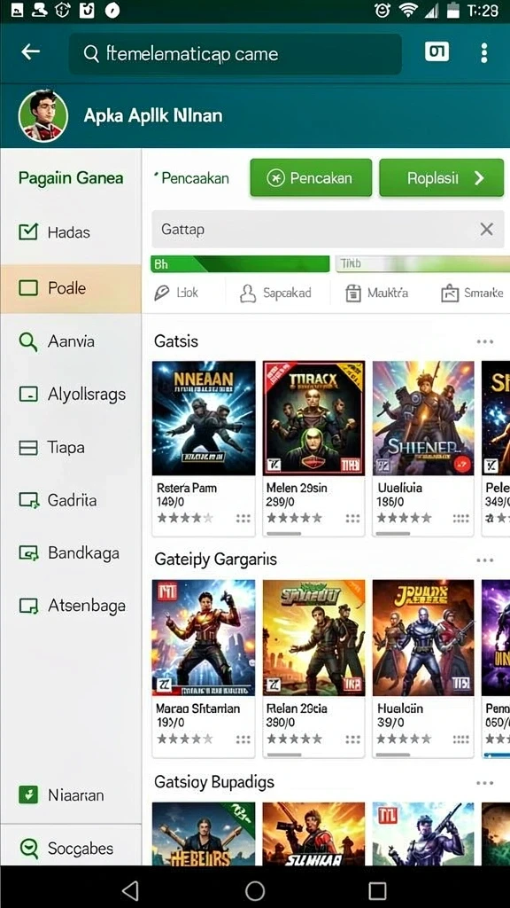Toggle the Poalle checkbox
The height and width of the screenshot is (908, 510).
coord(28,288)
